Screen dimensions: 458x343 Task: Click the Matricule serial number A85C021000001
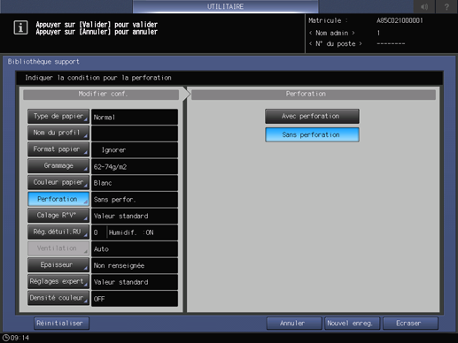click(400, 20)
